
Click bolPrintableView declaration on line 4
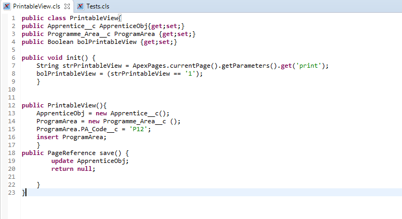click(107, 42)
